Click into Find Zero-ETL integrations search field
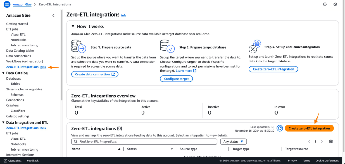 (144, 142)
